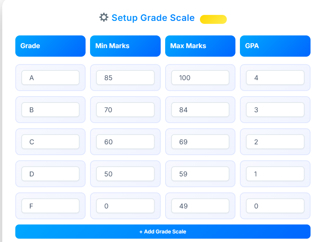Click the Max Marks field showing 100
321x242 pixels.
pyautogui.click(x=200, y=78)
